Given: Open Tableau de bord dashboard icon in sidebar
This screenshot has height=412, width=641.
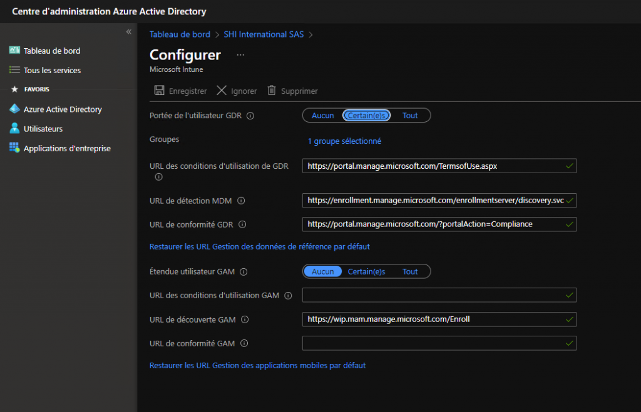Looking at the screenshot, I should (14, 50).
